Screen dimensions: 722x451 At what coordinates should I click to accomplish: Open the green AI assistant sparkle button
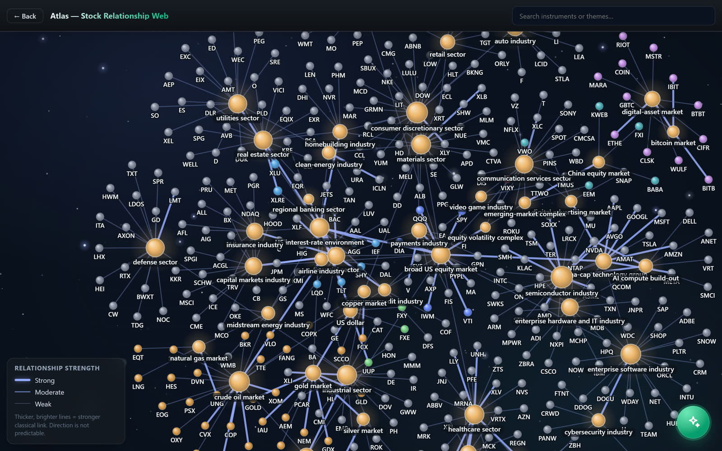click(694, 422)
